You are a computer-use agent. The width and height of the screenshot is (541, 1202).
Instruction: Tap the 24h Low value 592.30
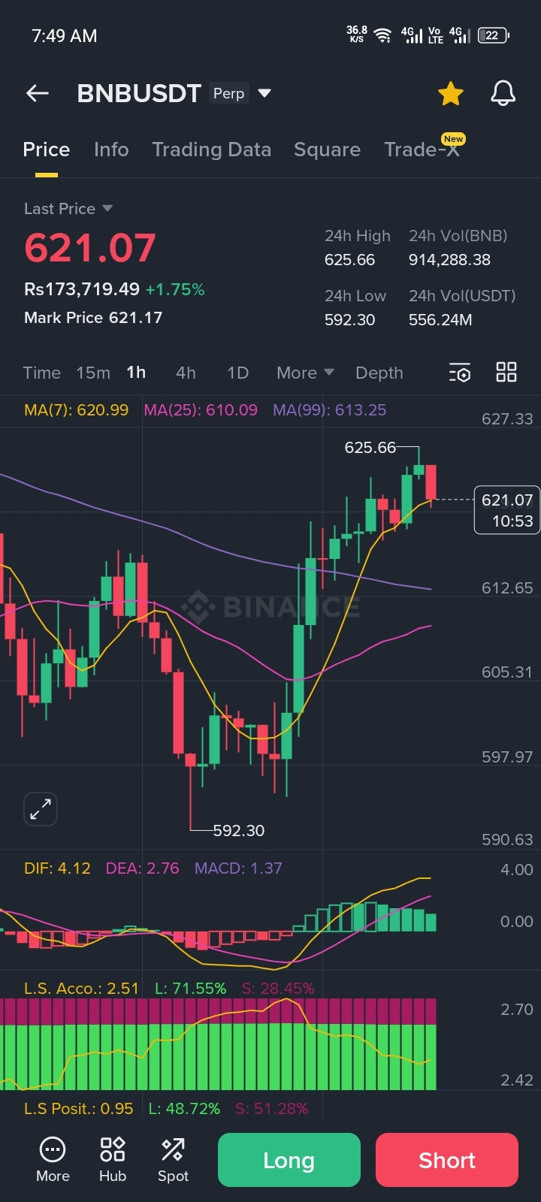349,320
